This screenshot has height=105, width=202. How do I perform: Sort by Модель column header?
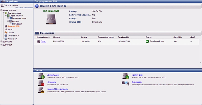pyautogui.click(x=57, y=37)
